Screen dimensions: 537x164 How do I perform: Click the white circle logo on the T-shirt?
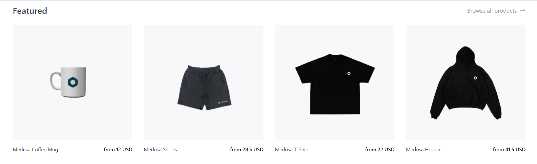tap(349, 73)
